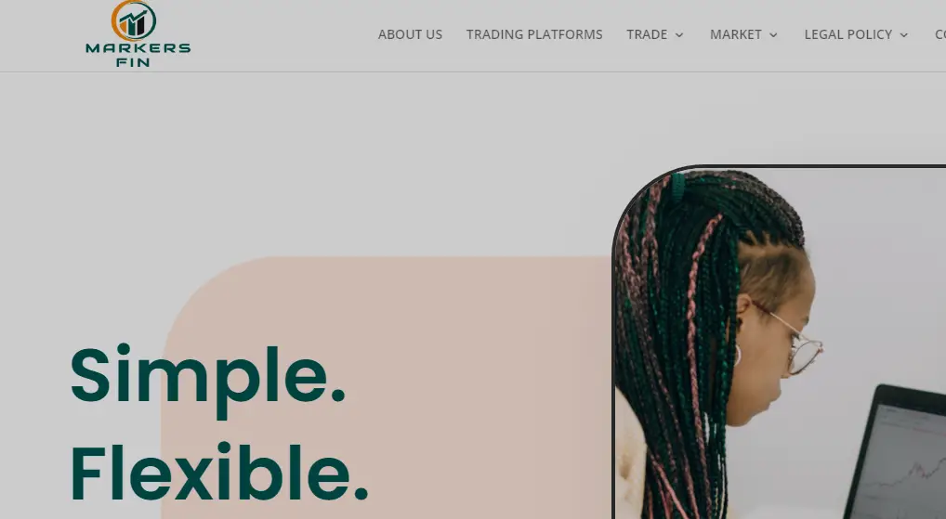Click the cut-off menu item after LEGAL POLICY
946x519 pixels.
(x=940, y=34)
